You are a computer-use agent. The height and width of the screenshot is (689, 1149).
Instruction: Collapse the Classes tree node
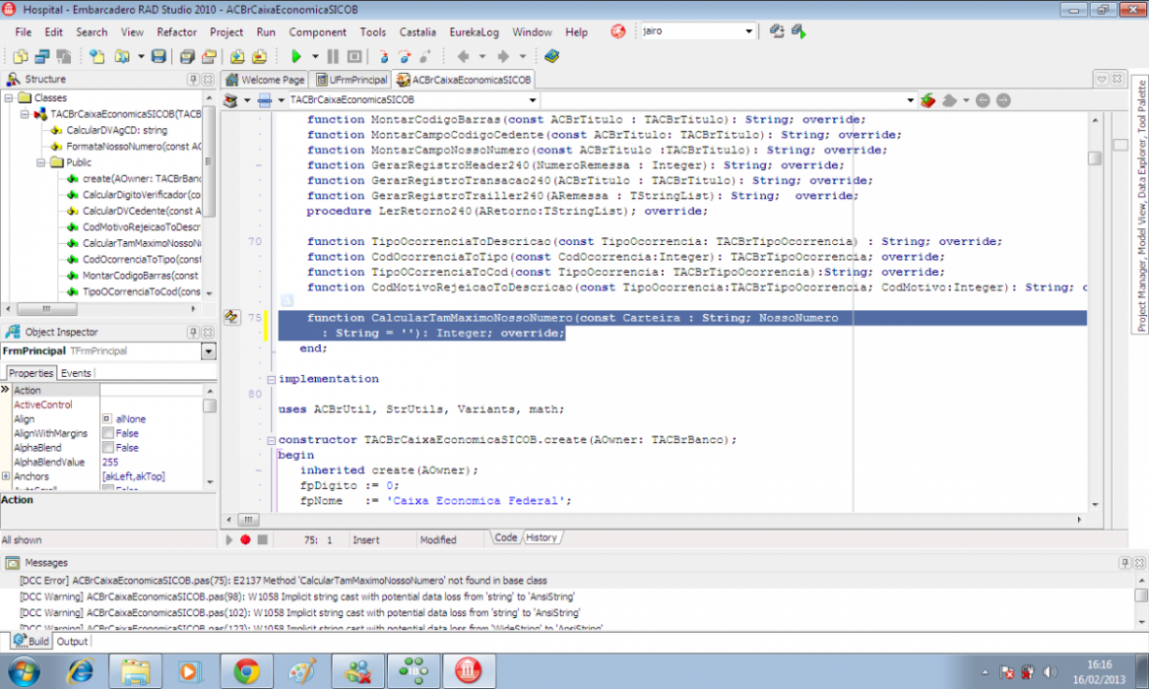(x=9, y=97)
